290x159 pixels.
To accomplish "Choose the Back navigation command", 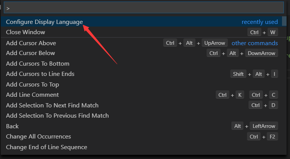I will click(13, 126).
